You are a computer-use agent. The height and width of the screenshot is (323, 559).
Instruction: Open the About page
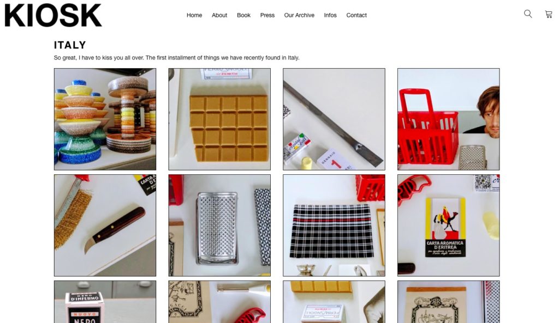[x=219, y=15]
